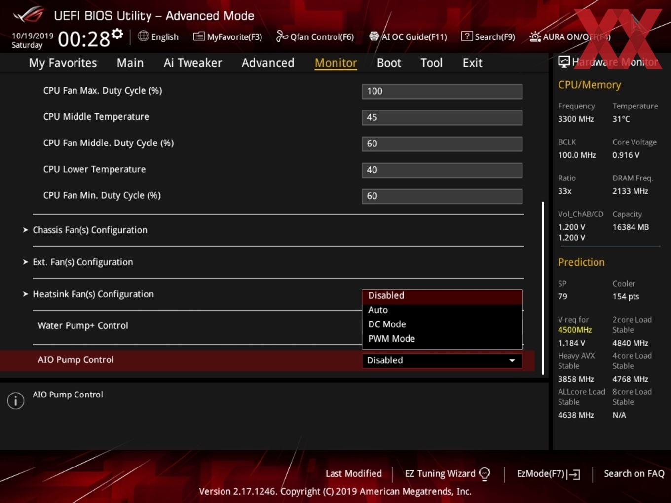Open the Tool tab
The width and height of the screenshot is (671, 503).
point(432,63)
